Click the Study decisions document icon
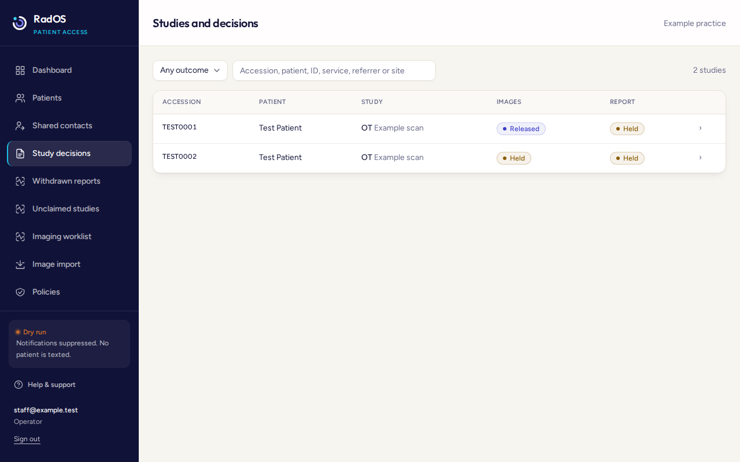 [20, 154]
